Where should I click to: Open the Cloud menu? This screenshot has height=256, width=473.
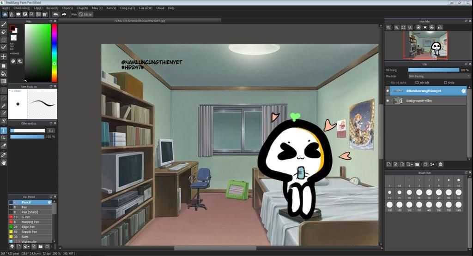pos(160,8)
